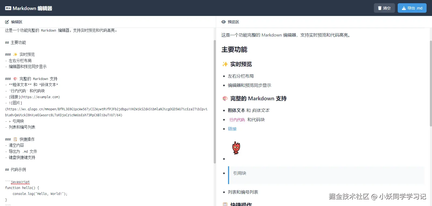The width and height of the screenshot is (432, 206).
Task: Click 左右分栏布局 bullet in the preview
Action: (241, 76)
